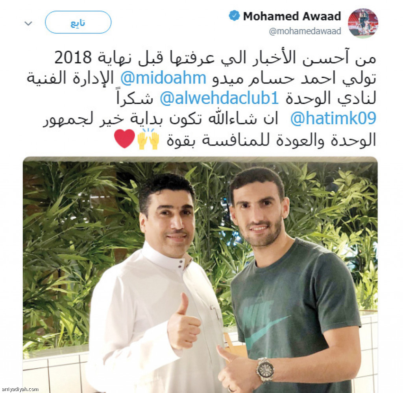Click the red heart emoji
This screenshot has width=403, height=393.
124,139
